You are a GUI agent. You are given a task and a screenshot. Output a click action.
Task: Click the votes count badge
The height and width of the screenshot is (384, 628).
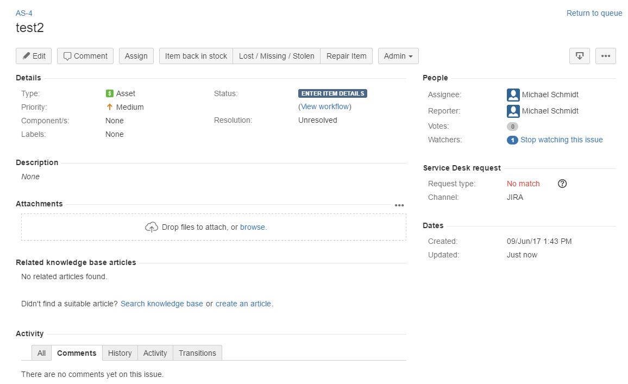pos(512,127)
